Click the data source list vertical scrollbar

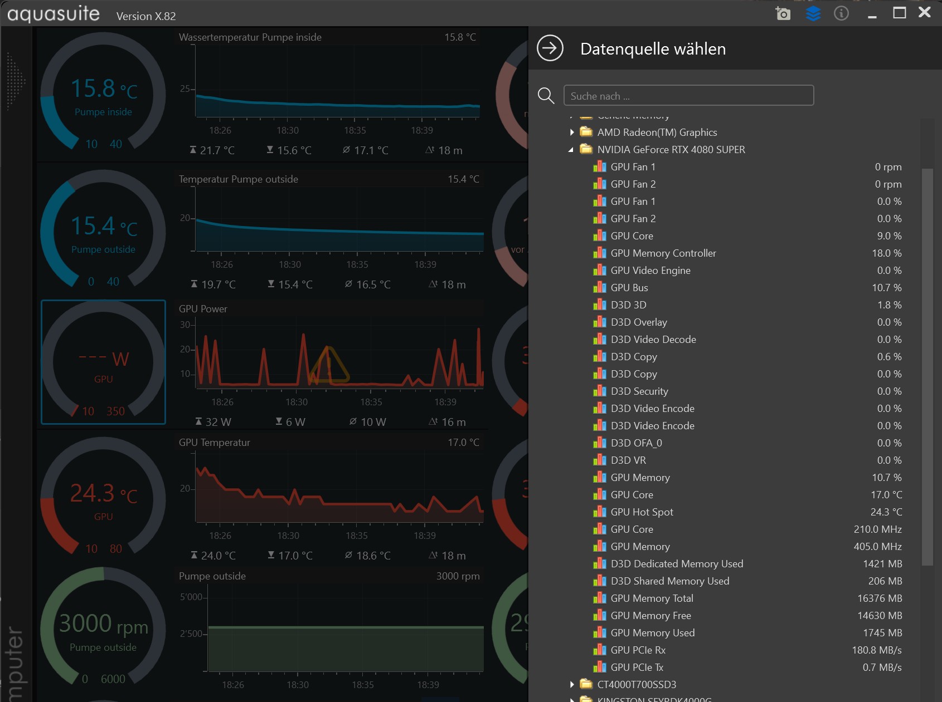927,366
